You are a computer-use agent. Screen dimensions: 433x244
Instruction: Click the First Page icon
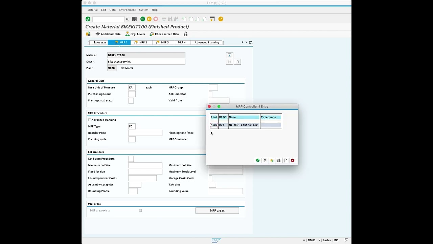click(x=185, y=19)
